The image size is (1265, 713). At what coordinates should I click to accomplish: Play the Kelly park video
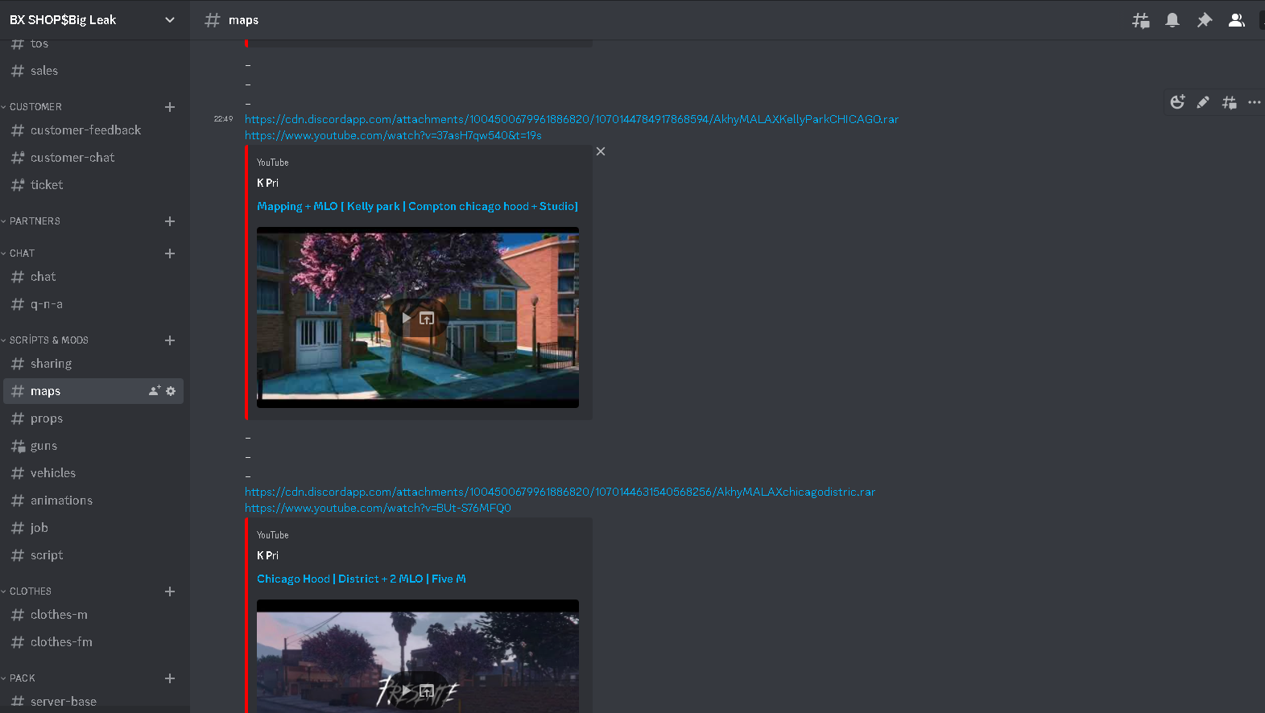click(x=407, y=318)
